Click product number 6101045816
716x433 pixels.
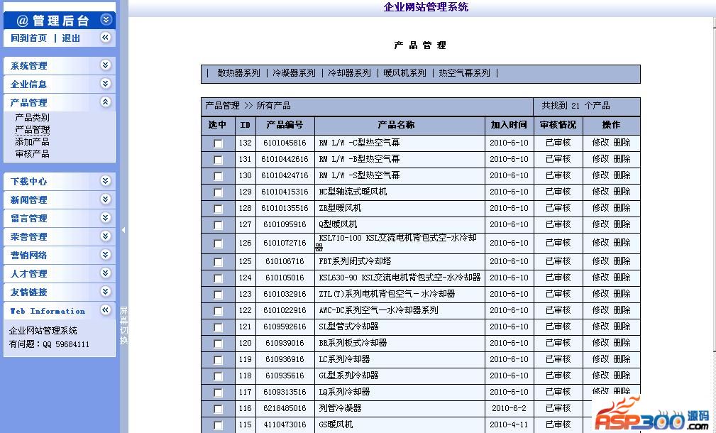click(x=285, y=143)
